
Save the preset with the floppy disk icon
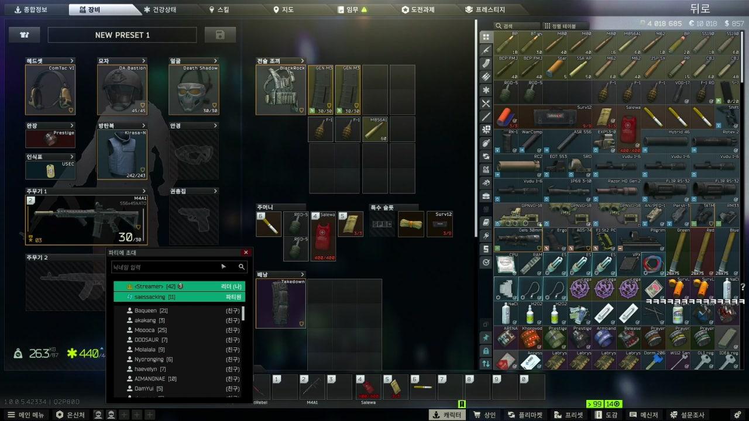pos(220,35)
